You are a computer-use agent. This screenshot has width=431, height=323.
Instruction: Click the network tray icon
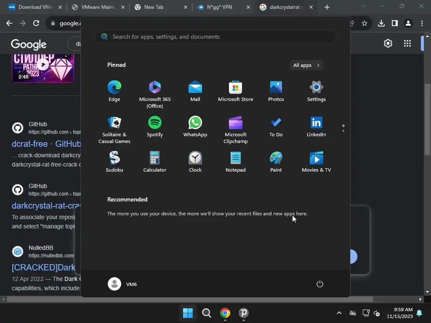coord(366,313)
